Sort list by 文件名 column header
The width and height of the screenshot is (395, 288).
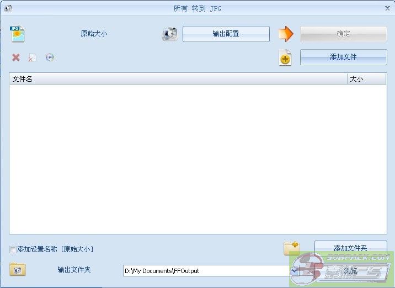tap(178, 79)
